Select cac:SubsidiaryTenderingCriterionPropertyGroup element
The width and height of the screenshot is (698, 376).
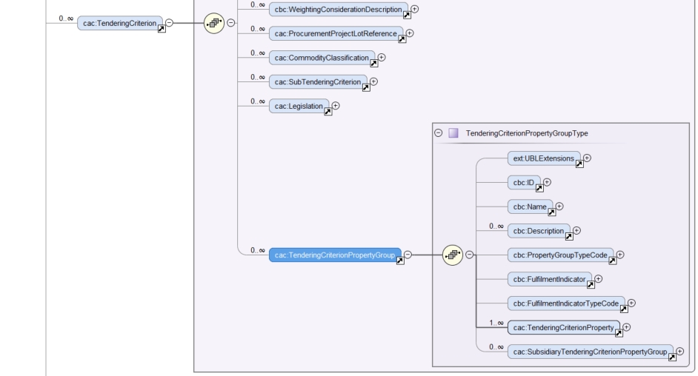point(590,352)
